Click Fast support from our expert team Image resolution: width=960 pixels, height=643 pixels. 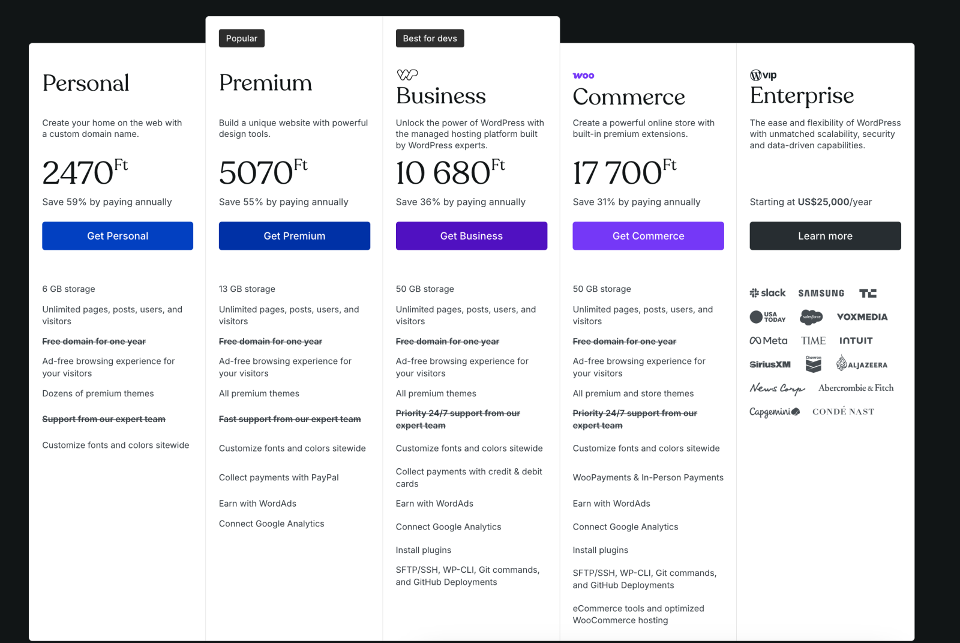point(290,419)
